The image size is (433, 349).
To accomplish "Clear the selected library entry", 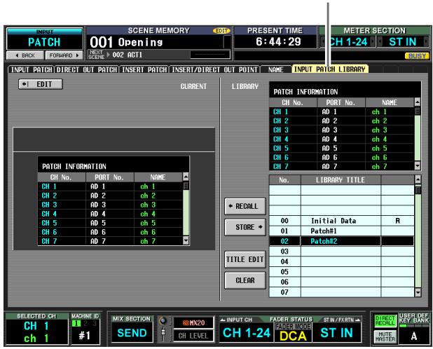I will coord(245,280).
